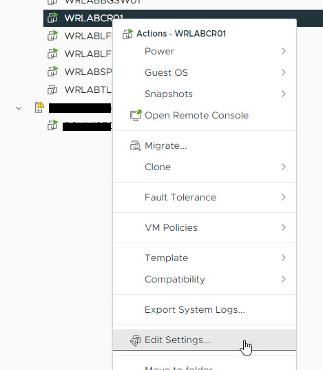Expand the Snapshots submenu arrow
The width and height of the screenshot is (323, 370).
(284, 94)
